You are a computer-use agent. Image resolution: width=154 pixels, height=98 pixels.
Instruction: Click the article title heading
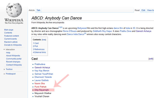click(56, 18)
